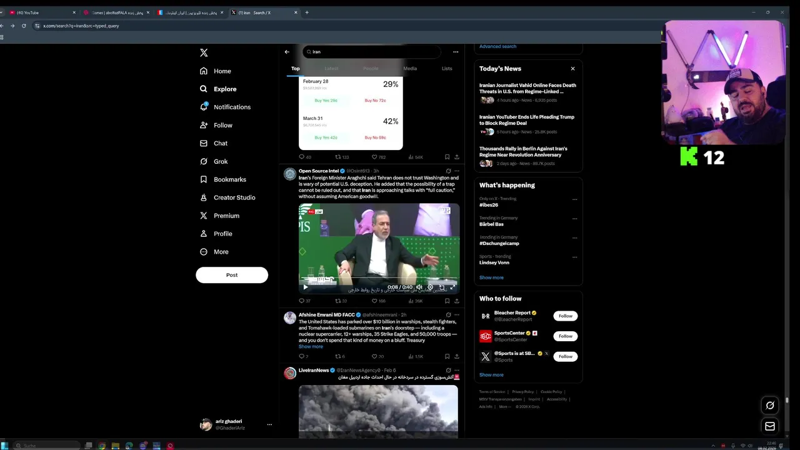Click the X logo in the sidebar
This screenshot has width=800, height=450.
click(204, 53)
